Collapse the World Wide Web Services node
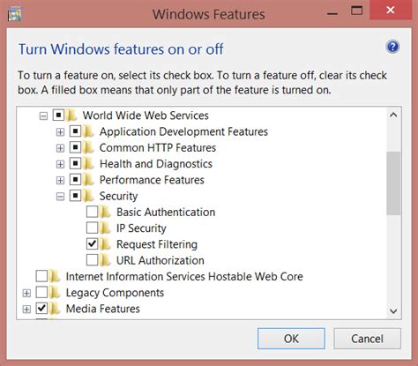 [43, 116]
